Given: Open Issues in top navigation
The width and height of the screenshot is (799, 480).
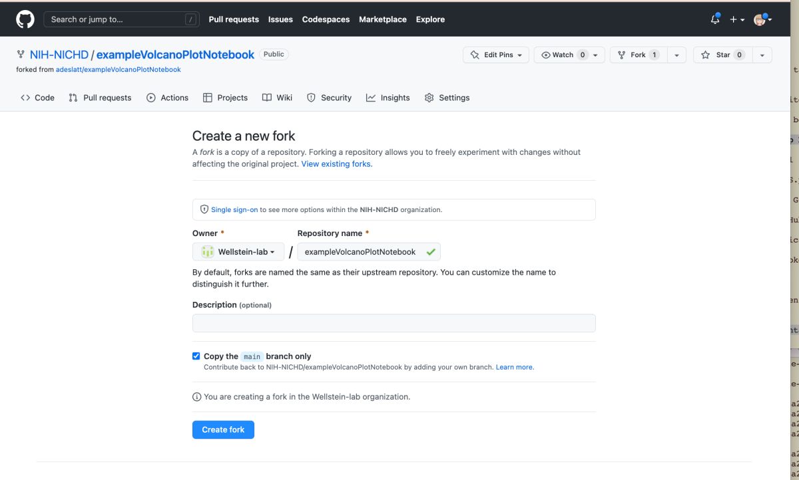Looking at the screenshot, I should (x=280, y=20).
